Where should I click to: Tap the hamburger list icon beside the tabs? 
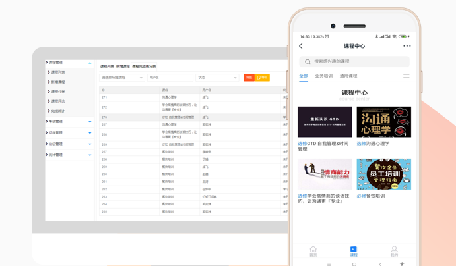click(406, 76)
